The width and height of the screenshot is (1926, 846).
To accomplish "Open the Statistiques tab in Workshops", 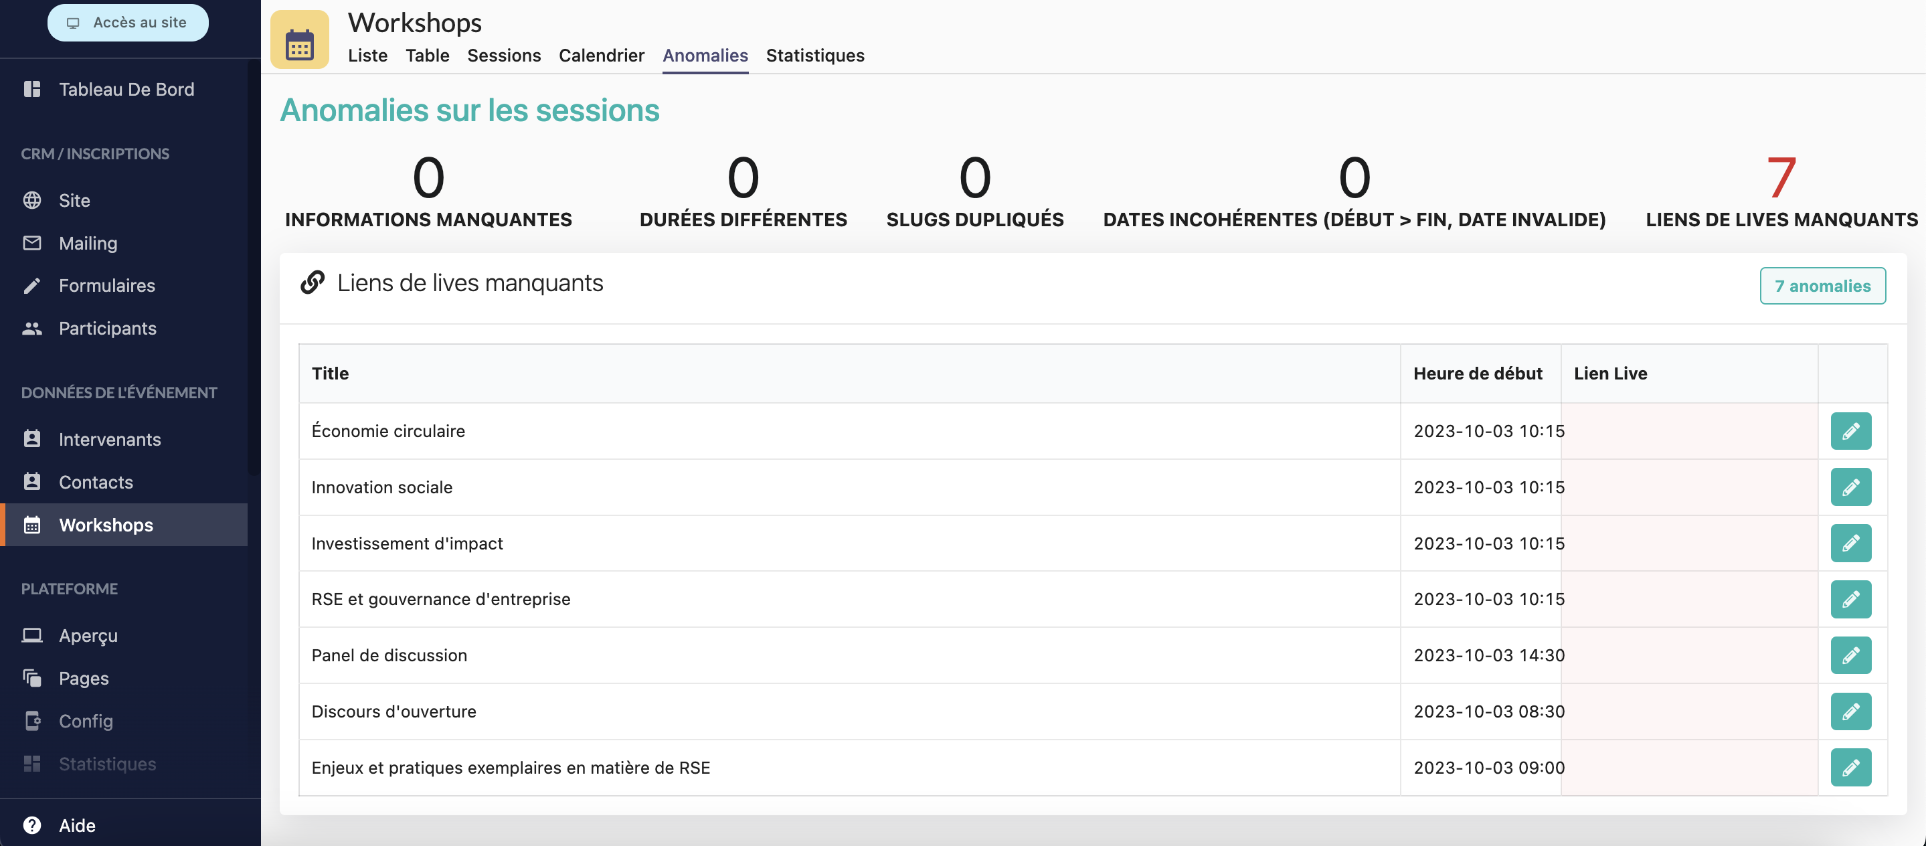I will click(815, 56).
